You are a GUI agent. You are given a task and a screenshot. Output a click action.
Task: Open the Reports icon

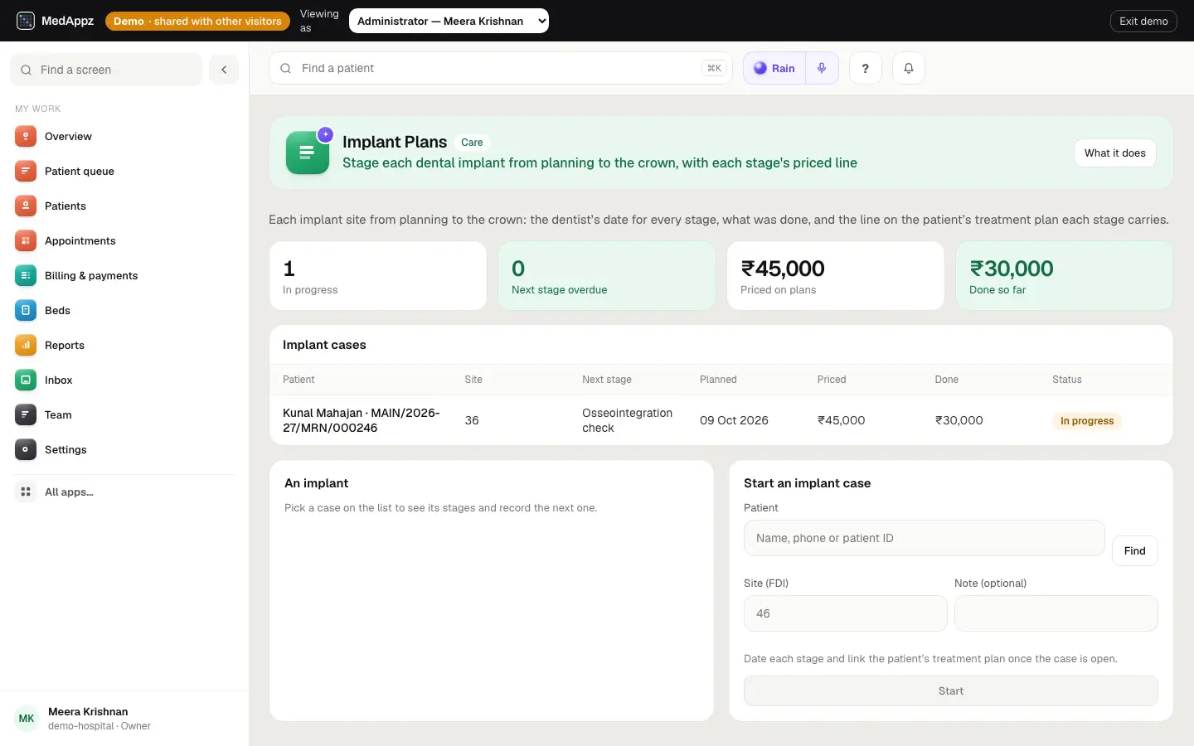pos(26,346)
